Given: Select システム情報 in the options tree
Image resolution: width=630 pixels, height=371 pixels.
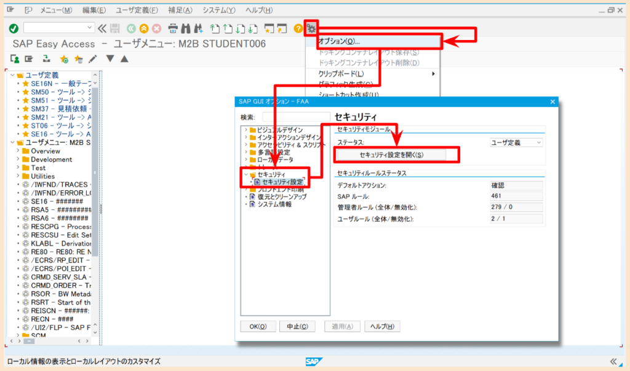Looking at the screenshot, I should (274, 204).
